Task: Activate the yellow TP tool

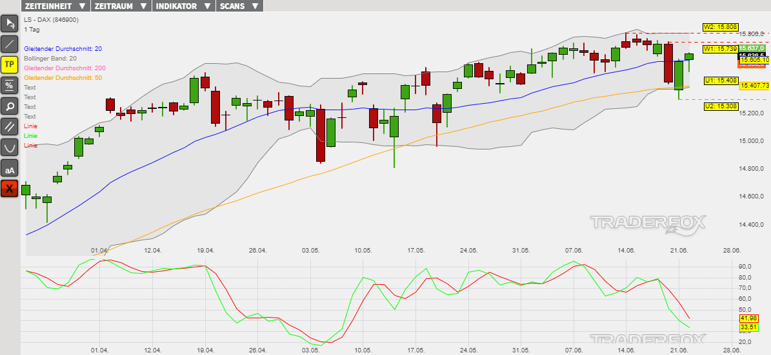Action: (x=10, y=64)
